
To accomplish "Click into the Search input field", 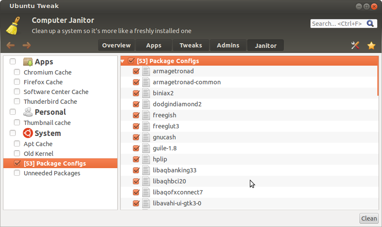I will click(337, 24).
